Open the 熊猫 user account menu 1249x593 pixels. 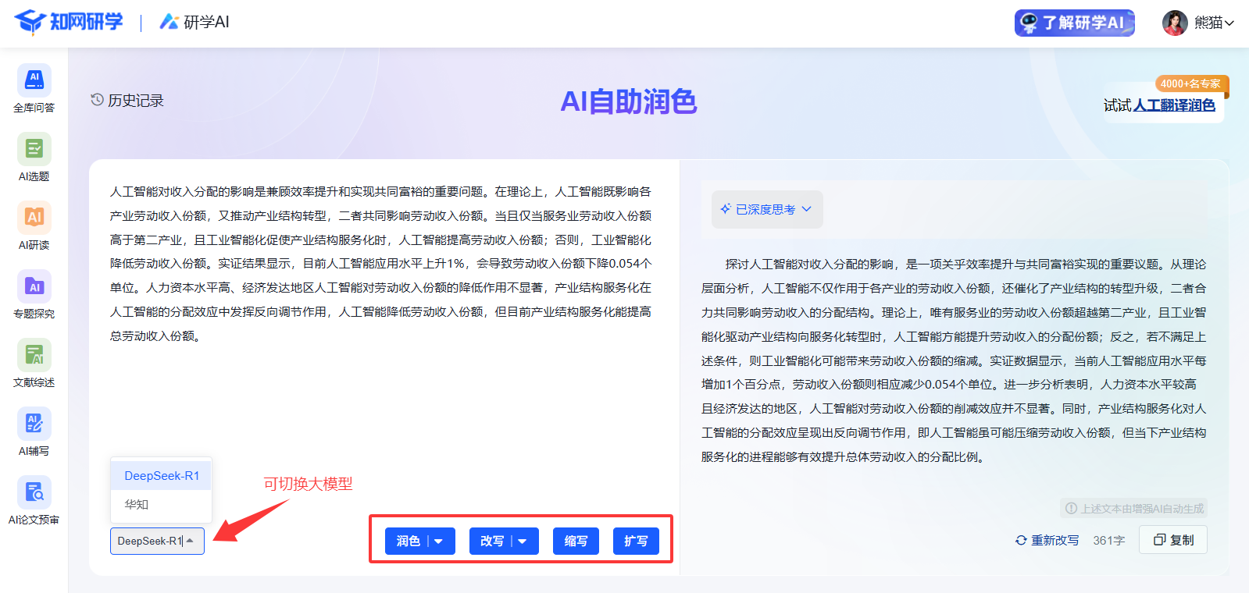1198,23
